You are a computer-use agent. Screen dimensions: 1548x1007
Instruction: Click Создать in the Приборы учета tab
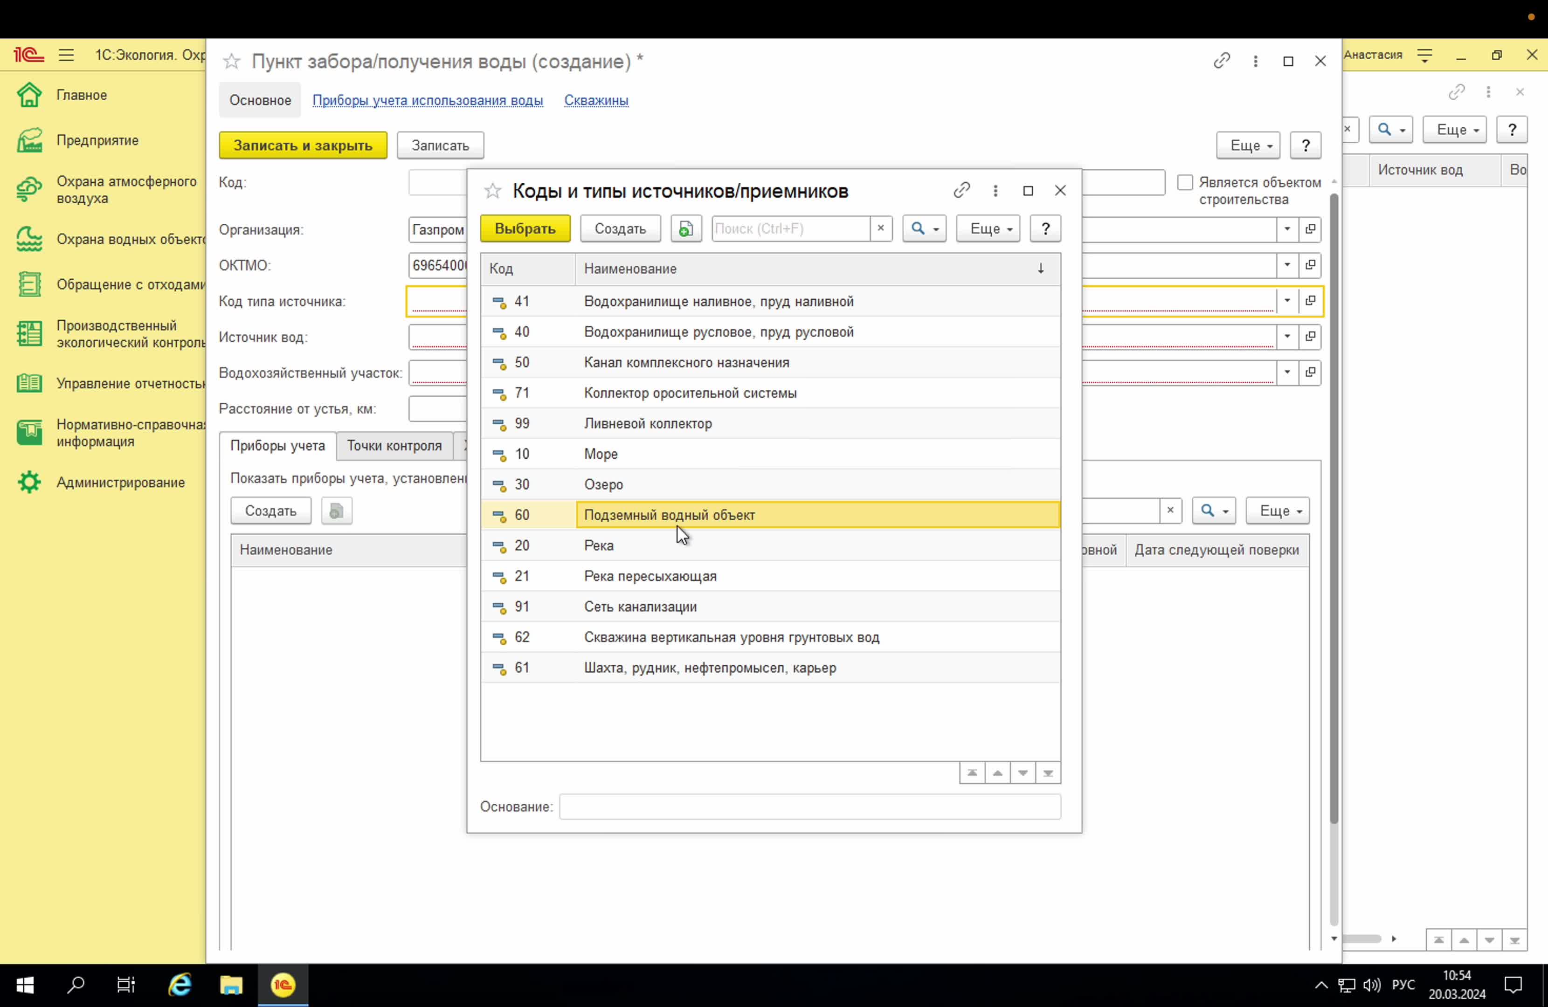click(270, 510)
